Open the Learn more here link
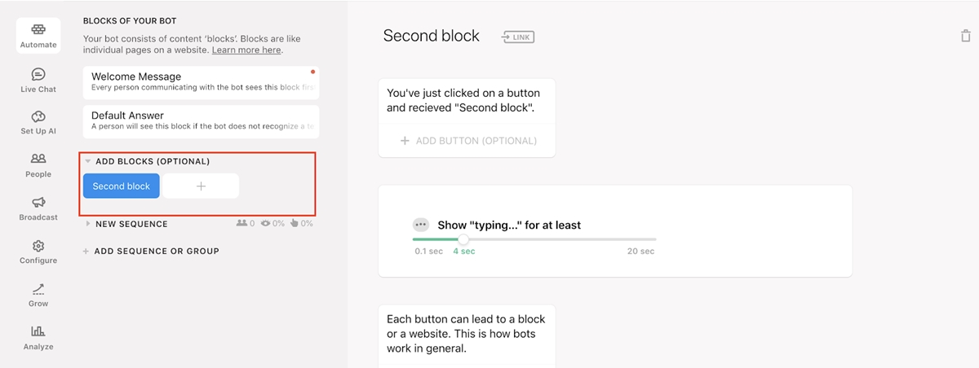The width and height of the screenshot is (979, 368). point(246,50)
